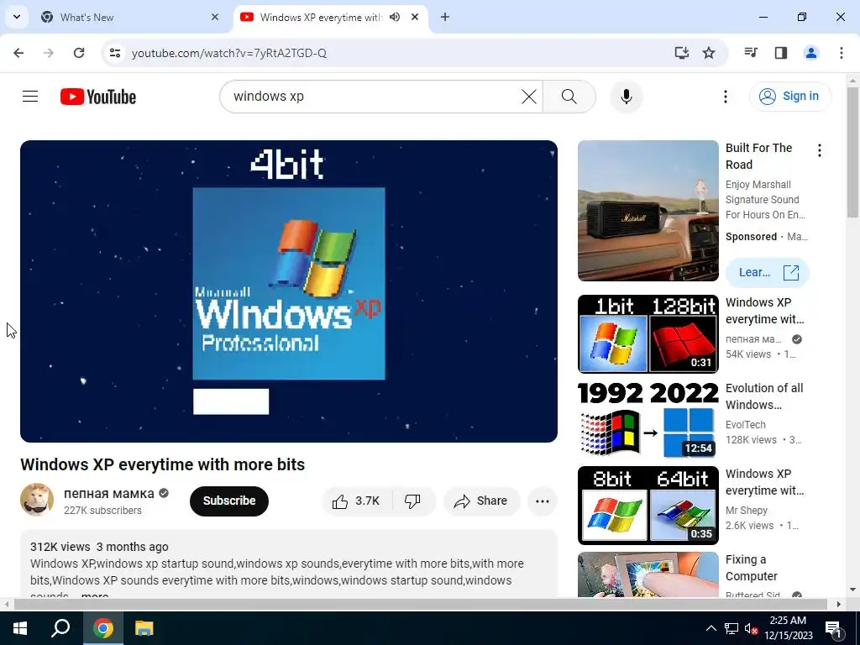The height and width of the screenshot is (645, 860).
Task: Click Chrome in the taskbar
Action: (102, 628)
